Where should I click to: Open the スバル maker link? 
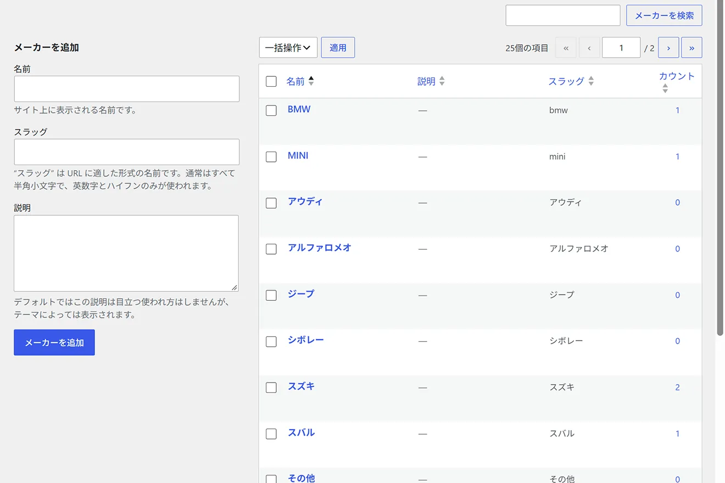pos(302,433)
